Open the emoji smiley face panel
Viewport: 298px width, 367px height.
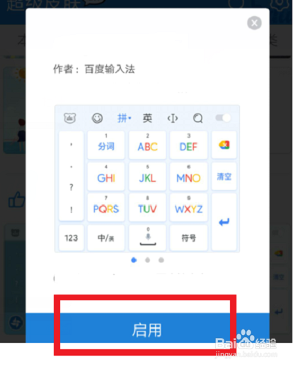tap(97, 118)
